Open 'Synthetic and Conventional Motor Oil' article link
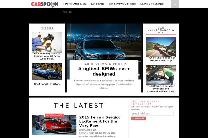208x138 pixels. [x=161, y=89]
